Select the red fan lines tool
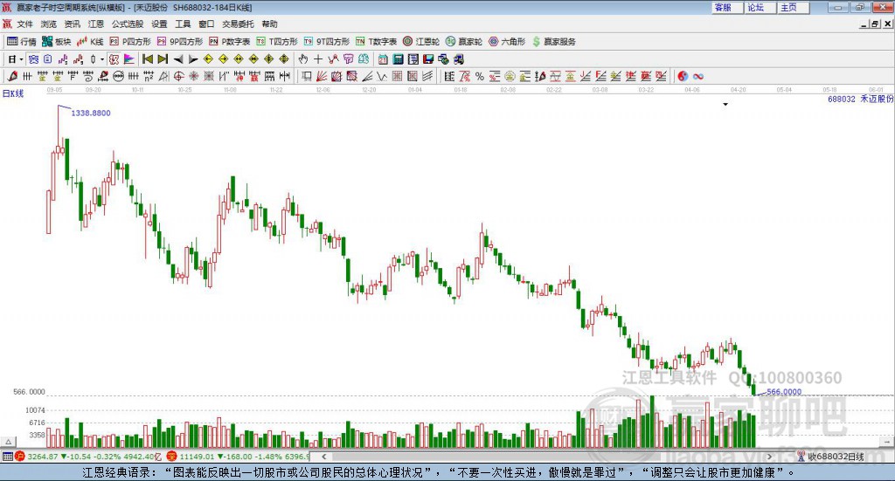The image size is (895, 481). click(x=322, y=76)
